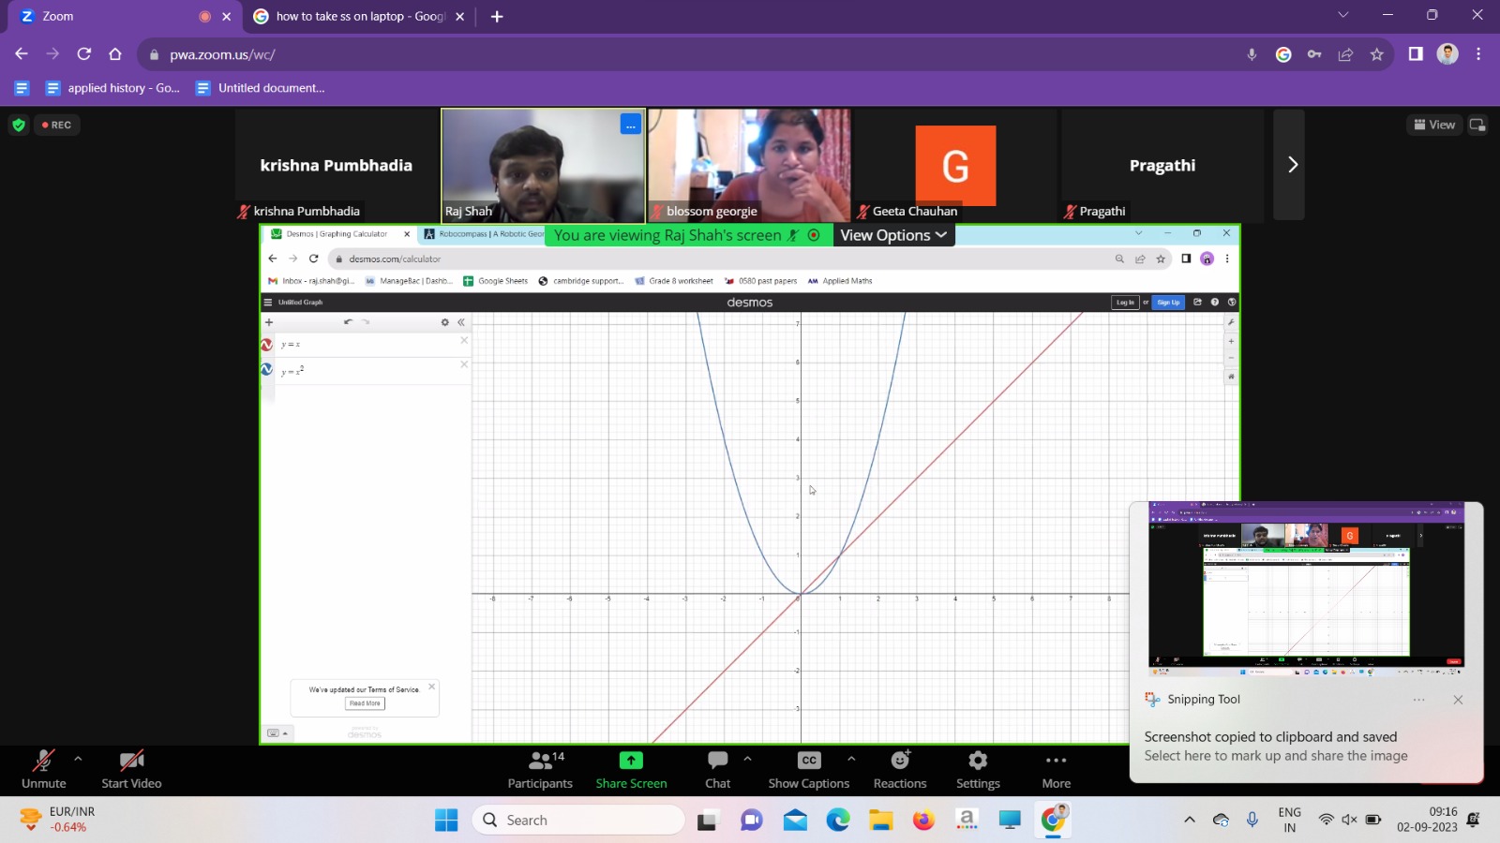Select blossom georgie video tile

tap(749, 165)
